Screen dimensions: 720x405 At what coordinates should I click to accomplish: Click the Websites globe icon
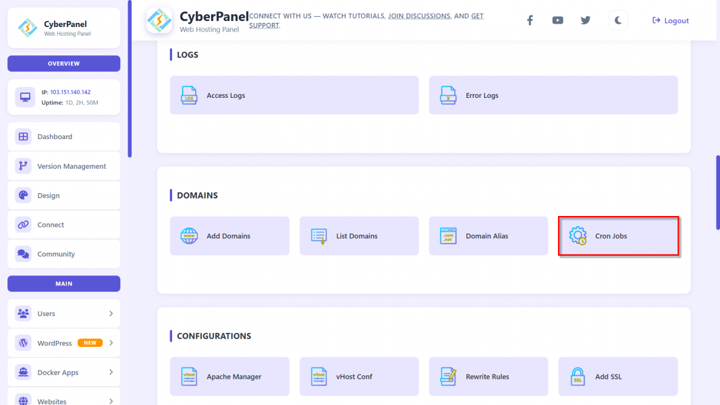(x=23, y=400)
